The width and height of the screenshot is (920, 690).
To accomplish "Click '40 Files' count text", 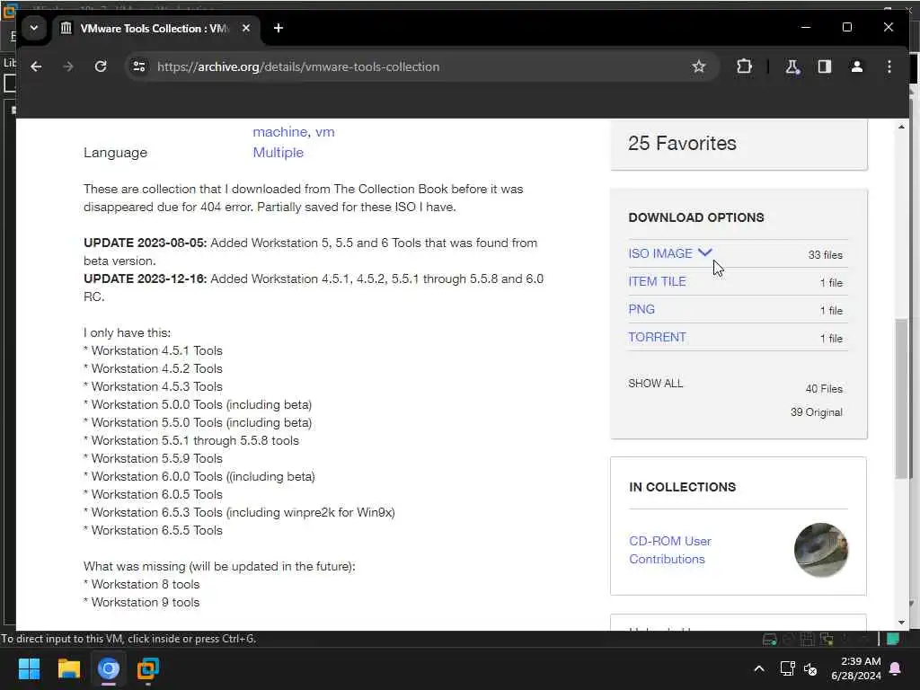I will click(824, 389).
